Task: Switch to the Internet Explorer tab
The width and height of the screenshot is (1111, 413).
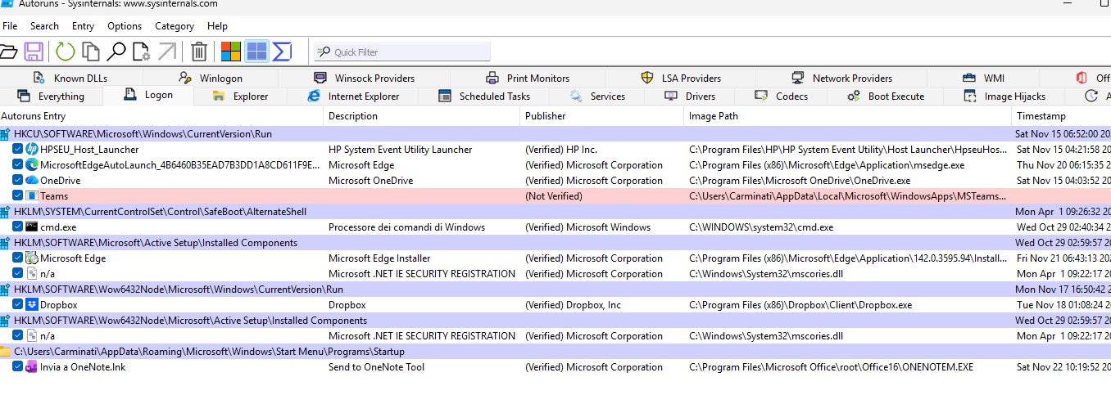Action: 353,97
